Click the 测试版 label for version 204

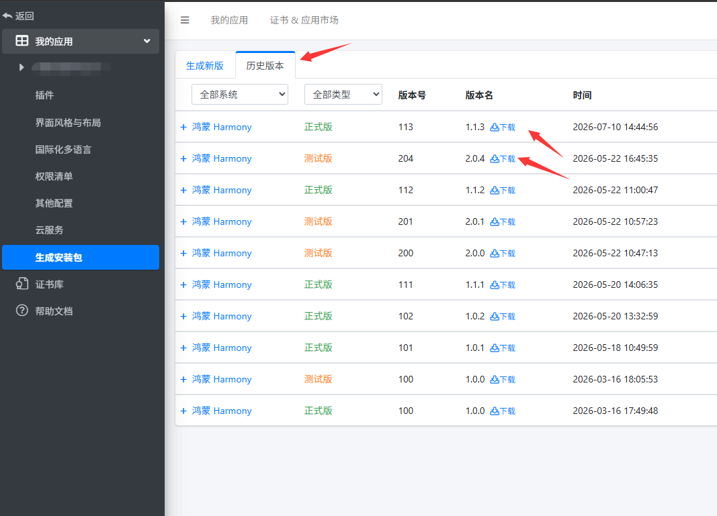tap(319, 158)
